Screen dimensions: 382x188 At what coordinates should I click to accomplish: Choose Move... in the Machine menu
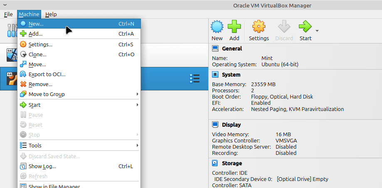pyautogui.click(x=79, y=65)
